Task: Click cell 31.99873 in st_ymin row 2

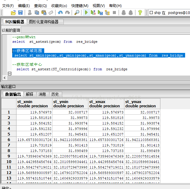Action: click(70, 118)
